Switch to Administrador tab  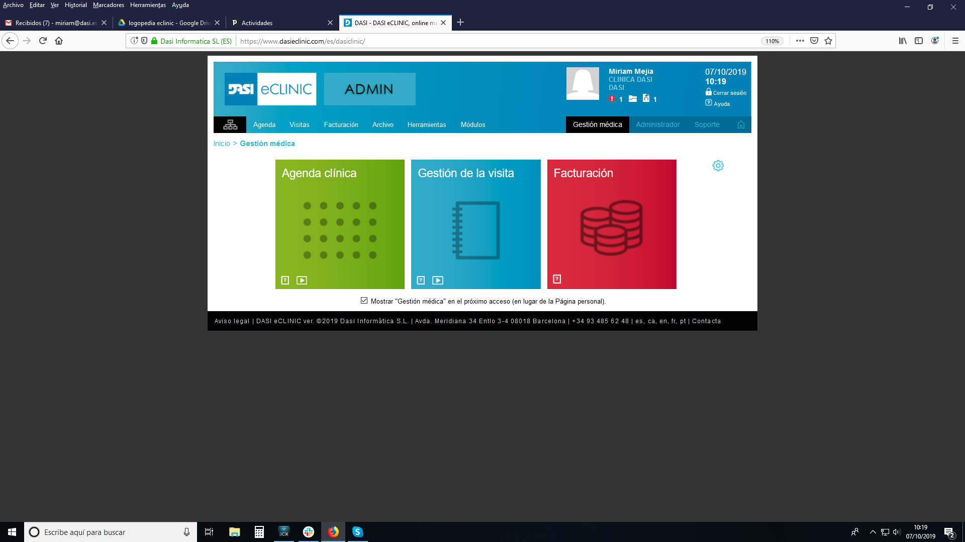tap(658, 124)
